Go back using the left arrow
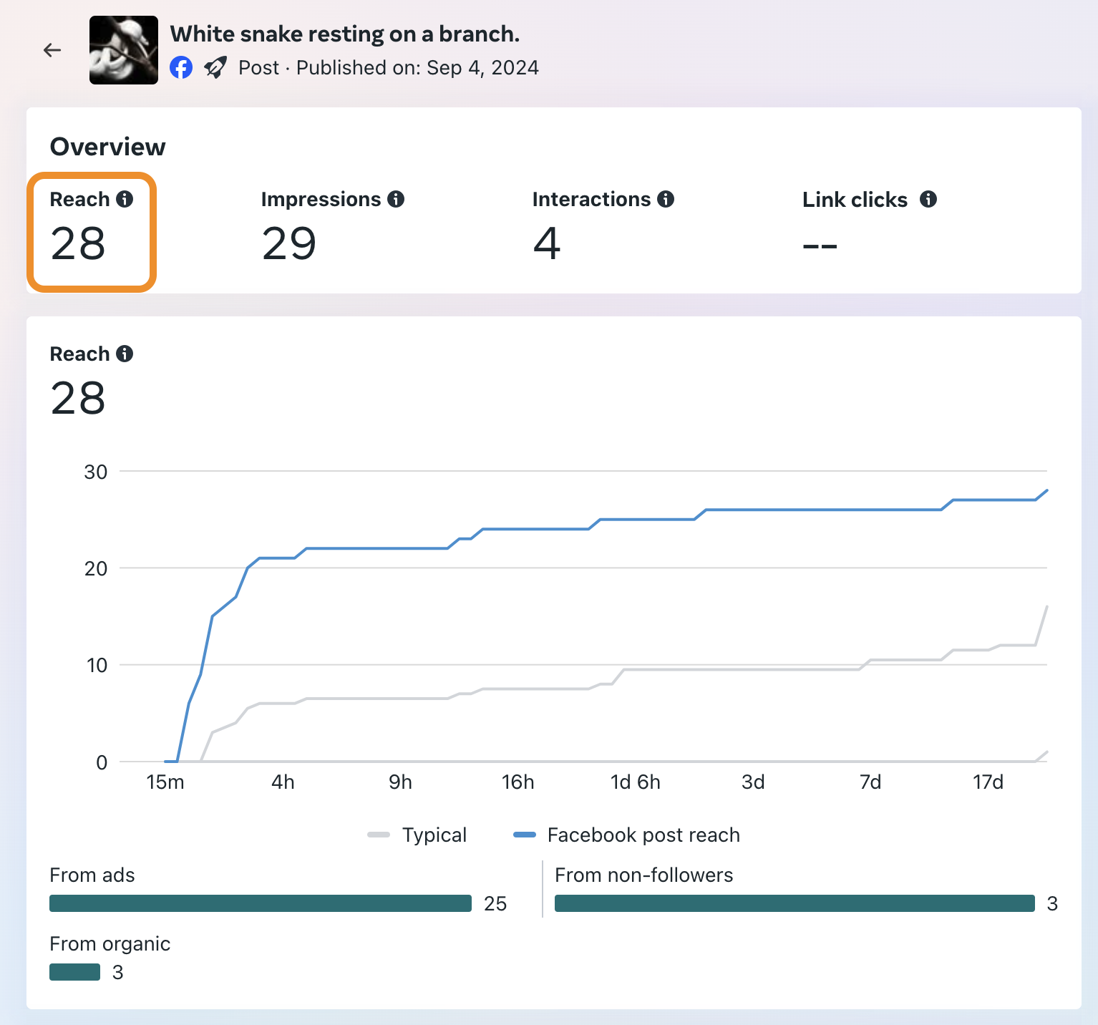 (x=52, y=50)
